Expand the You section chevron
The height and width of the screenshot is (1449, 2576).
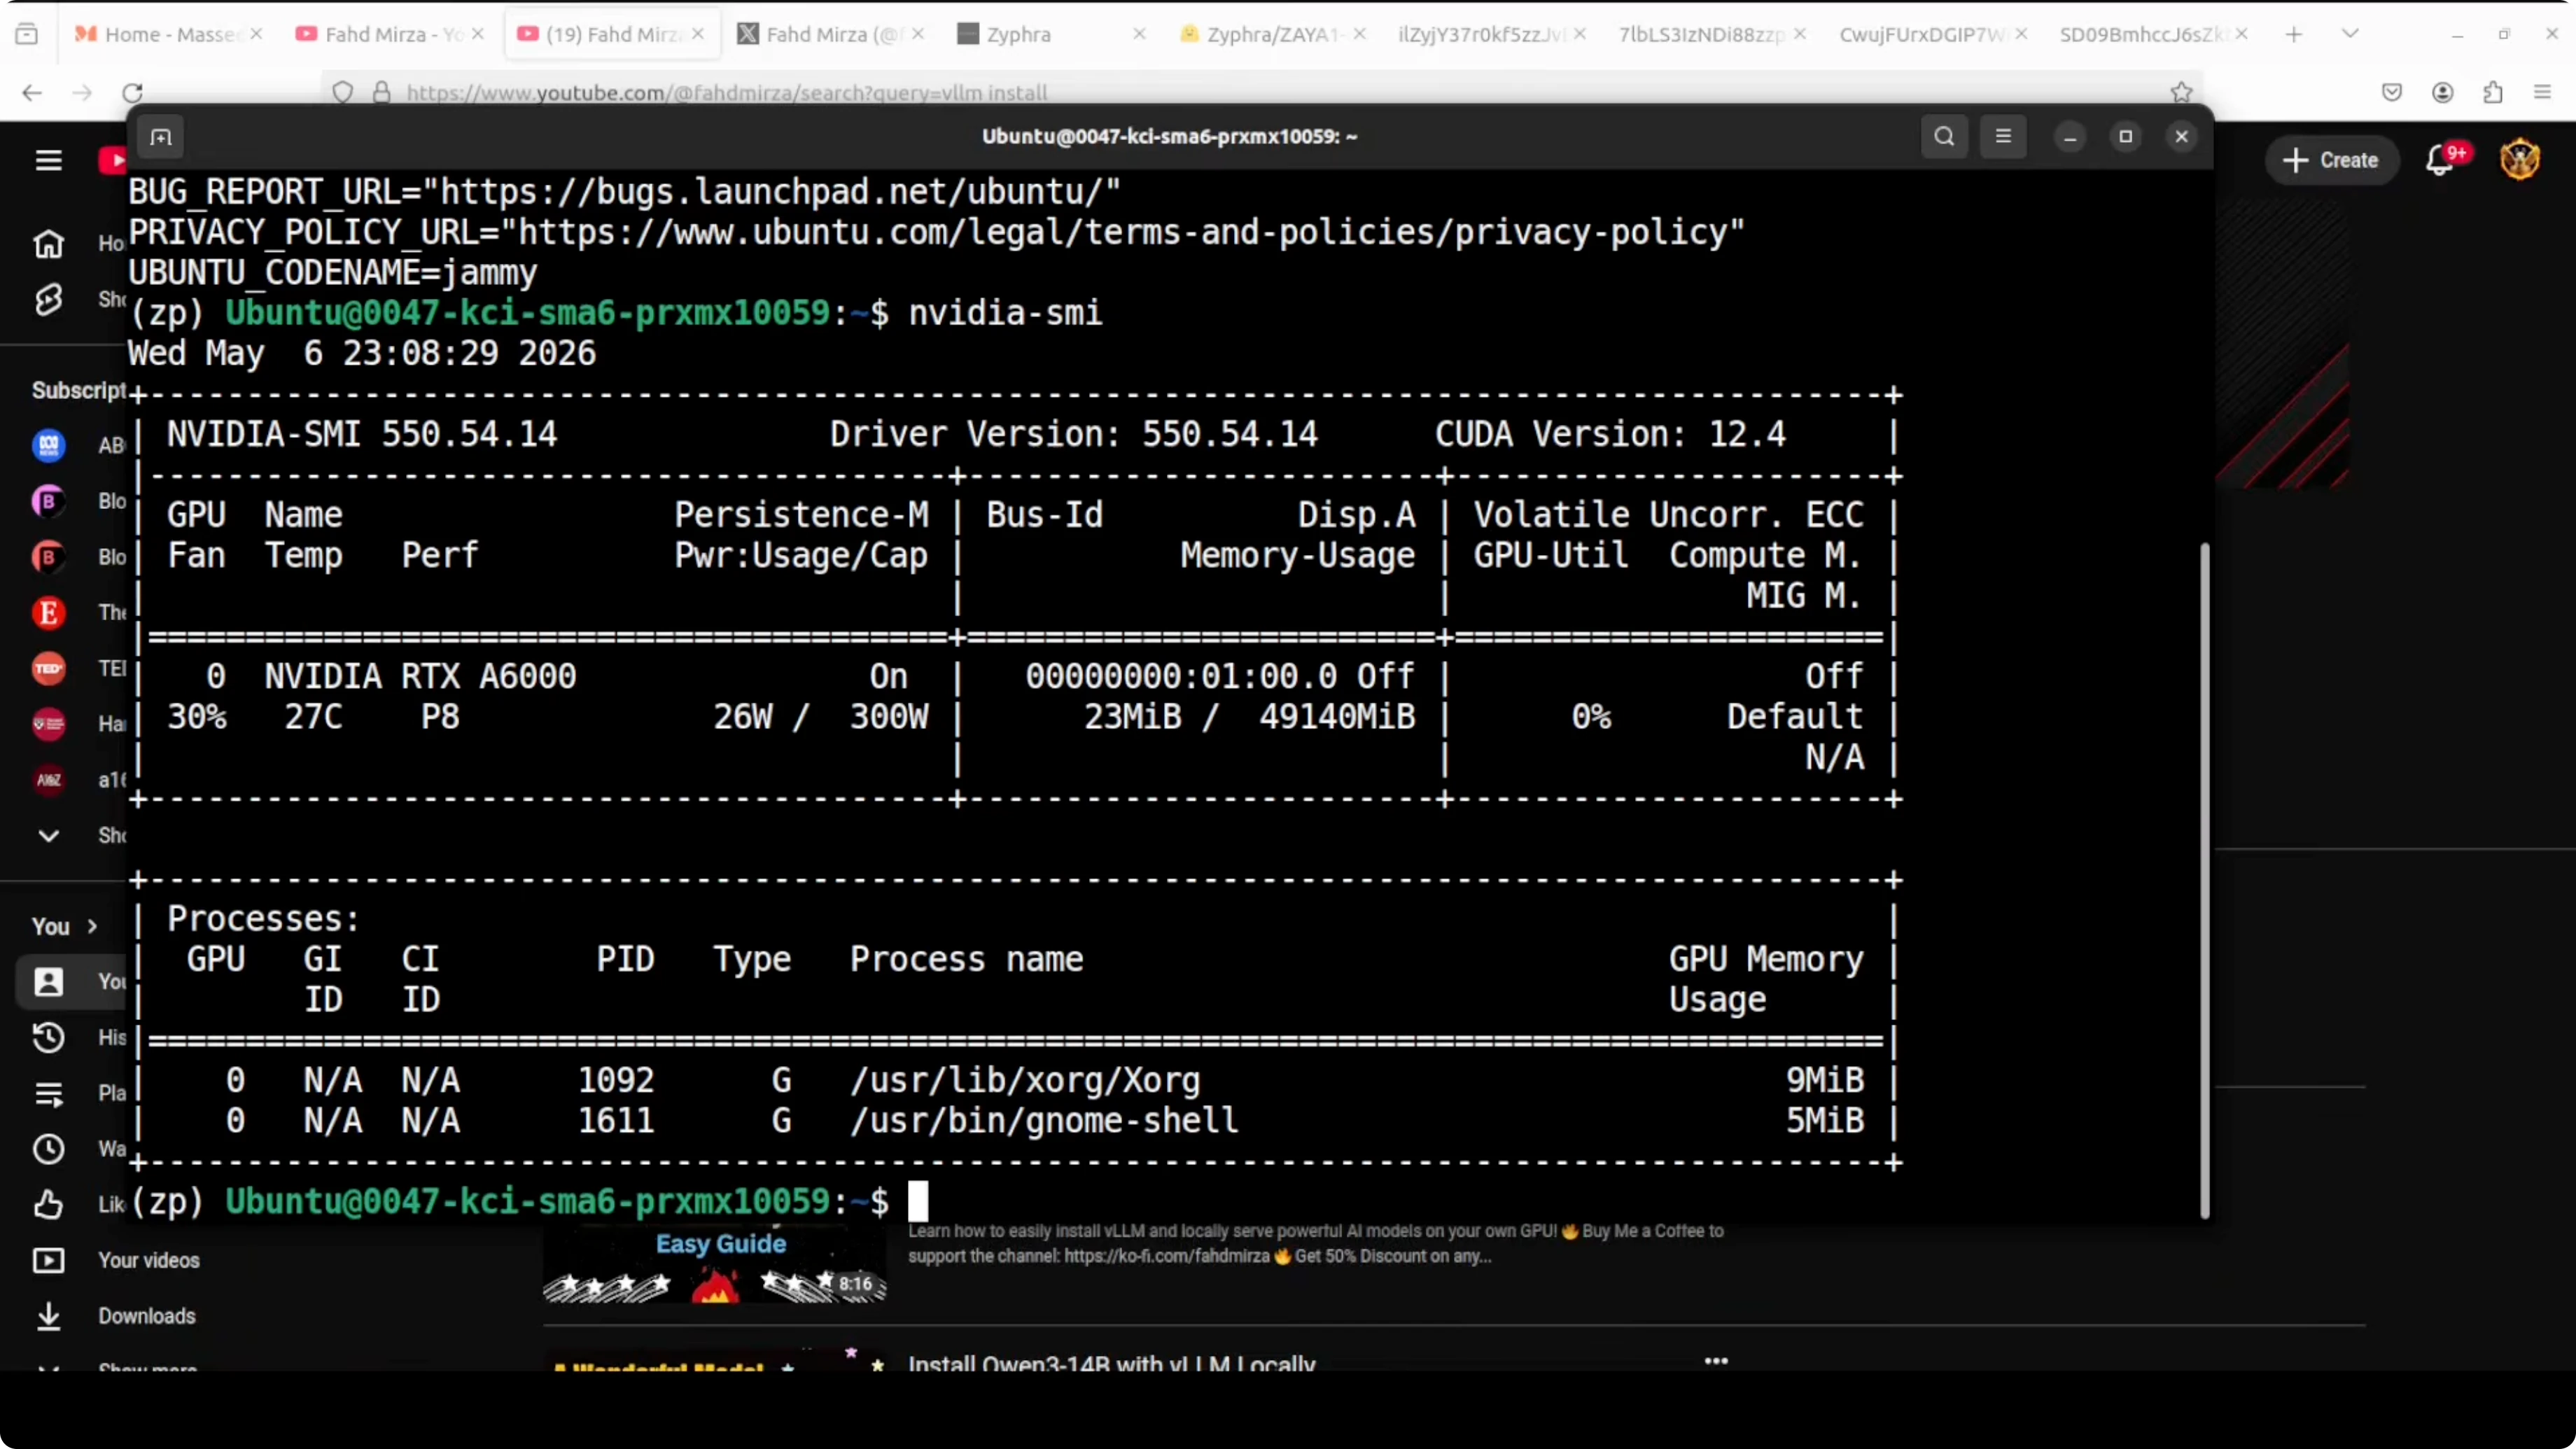92,926
